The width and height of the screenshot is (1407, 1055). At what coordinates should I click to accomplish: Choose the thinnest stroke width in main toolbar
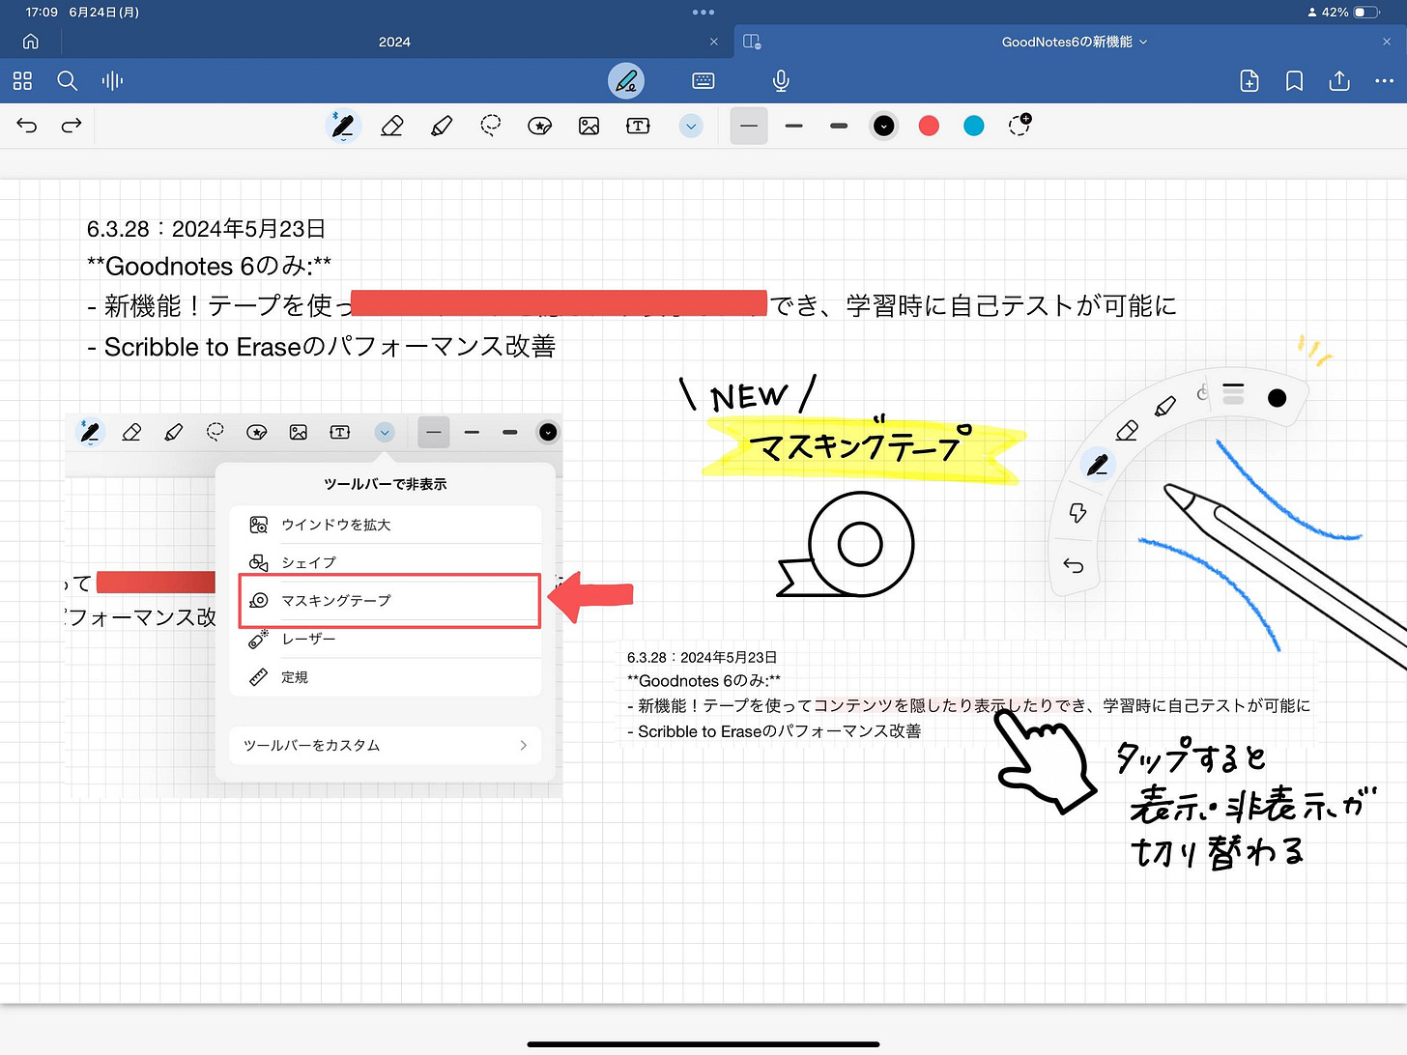pos(749,126)
